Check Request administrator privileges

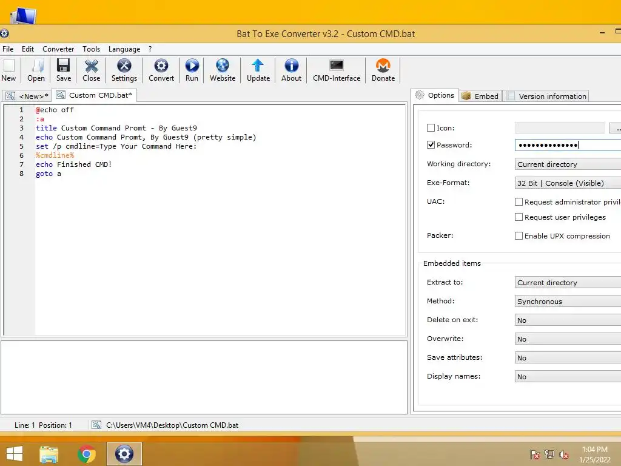[519, 201]
